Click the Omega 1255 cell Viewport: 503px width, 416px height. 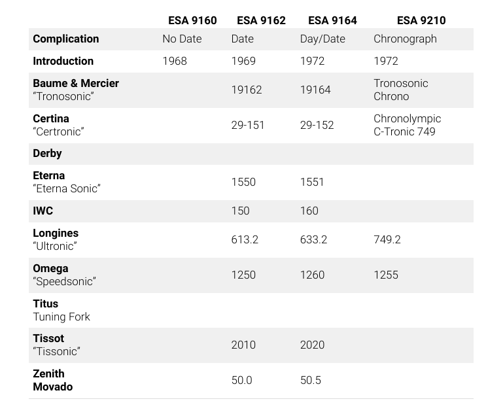click(x=386, y=275)
